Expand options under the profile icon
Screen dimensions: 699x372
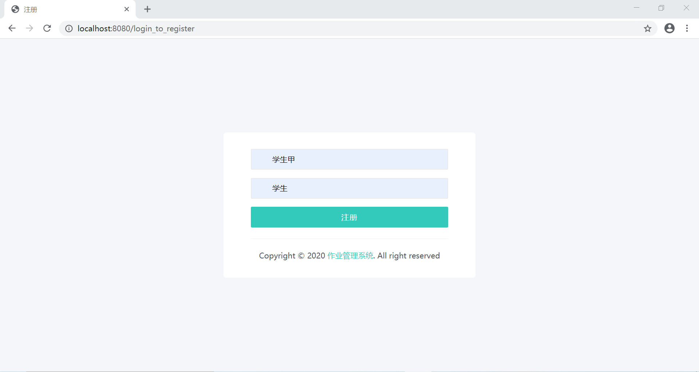click(670, 28)
